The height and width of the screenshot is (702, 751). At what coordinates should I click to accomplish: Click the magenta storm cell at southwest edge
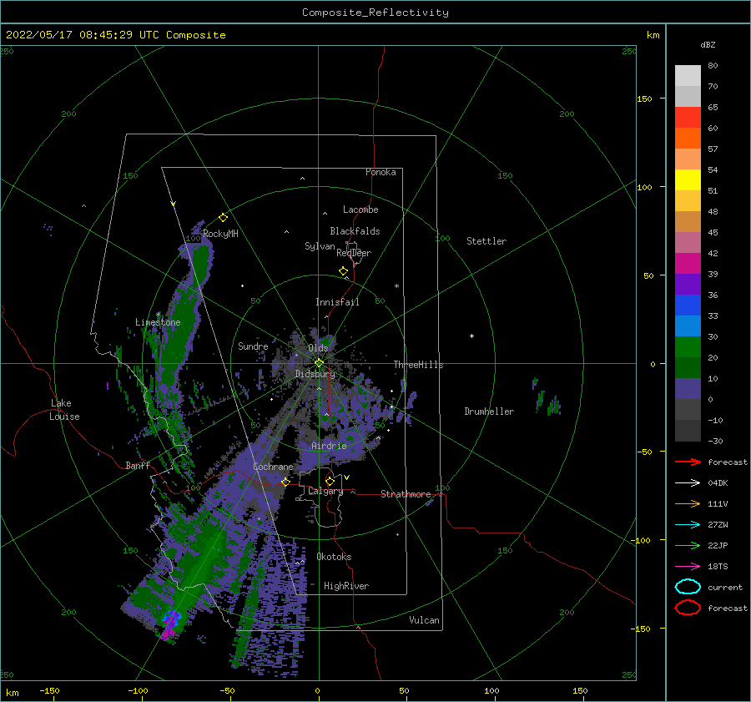[x=169, y=626]
